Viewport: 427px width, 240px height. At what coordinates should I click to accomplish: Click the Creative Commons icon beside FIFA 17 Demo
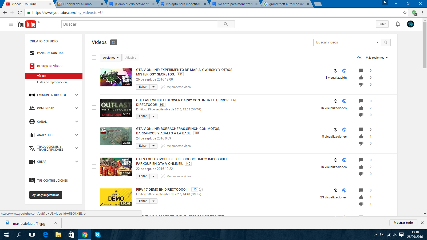point(201,190)
